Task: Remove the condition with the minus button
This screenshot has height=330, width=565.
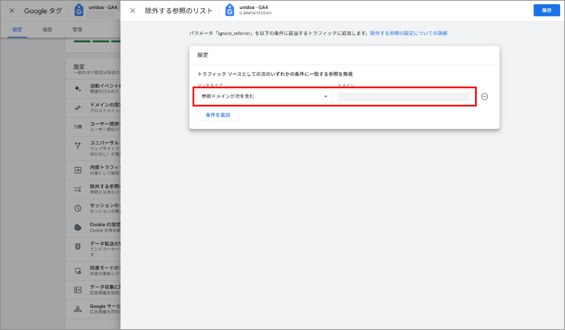Action: tap(484, 97)
